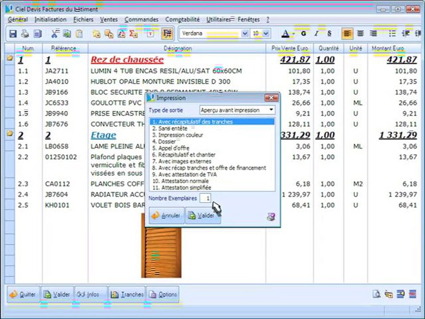
Task: Click the Options button
Action: coord(162,294)
